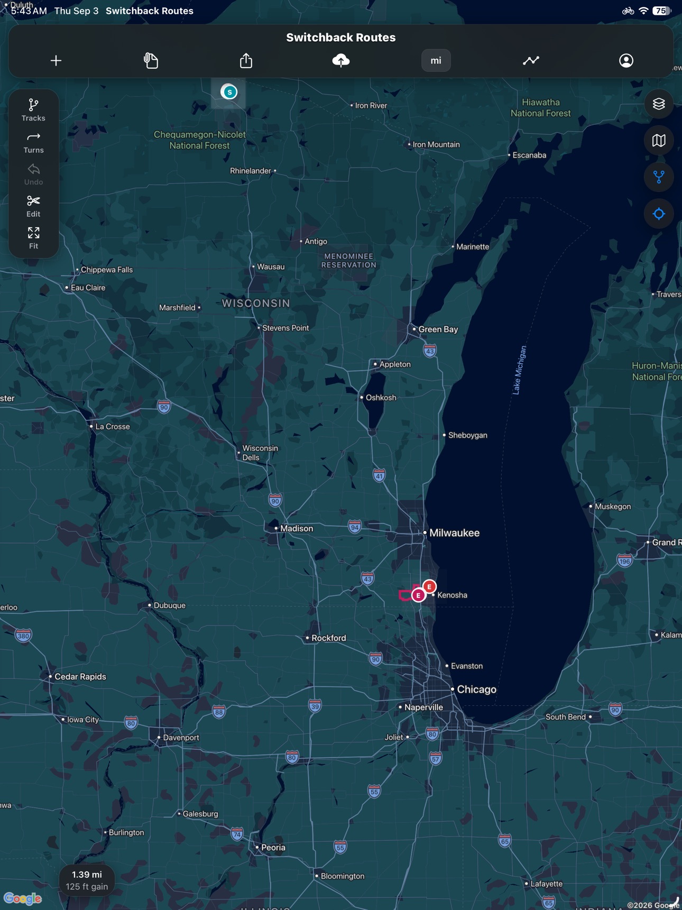The image size is (682, 910).
Task: Tap the Chicago city label
Action: tap(476, 690)
